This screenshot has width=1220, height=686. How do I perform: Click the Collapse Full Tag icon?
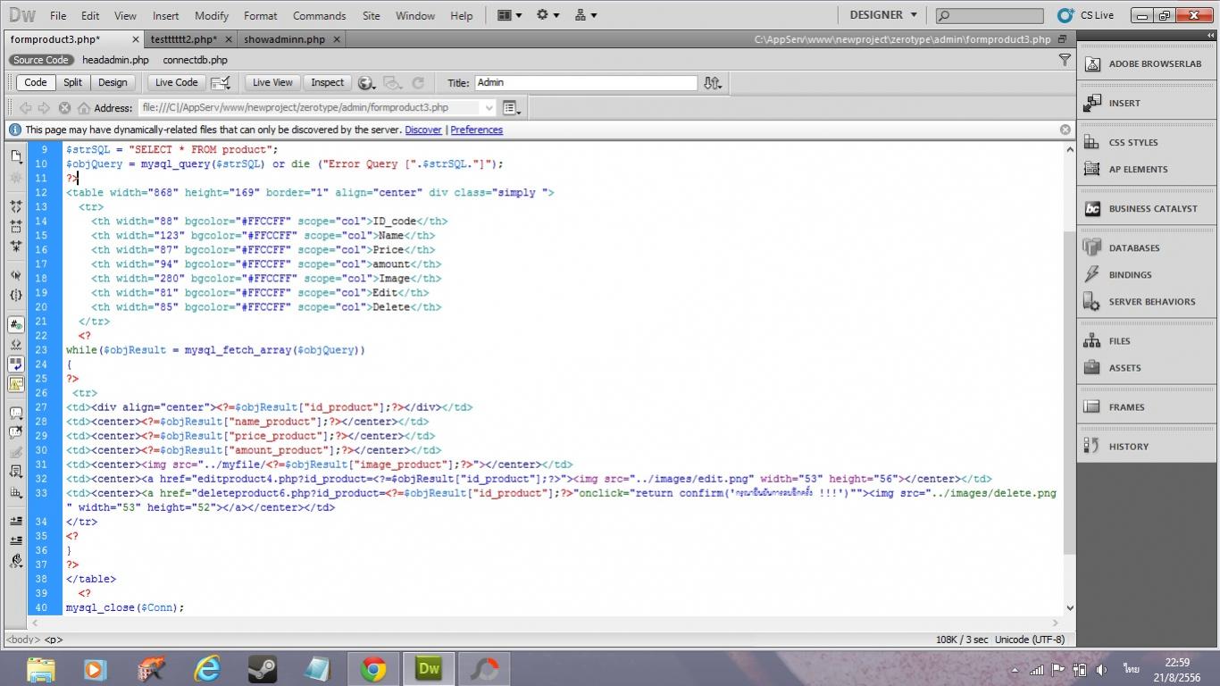pos(16,205)
